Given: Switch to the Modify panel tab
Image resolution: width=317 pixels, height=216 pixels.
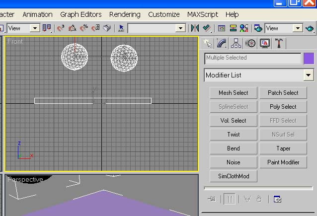Looking at the screenshot, I should [222, 43].
